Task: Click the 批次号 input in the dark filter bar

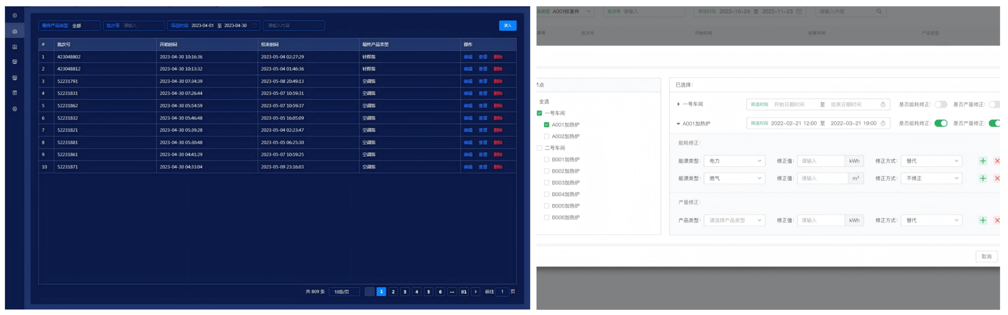Action: click(134, 26)
